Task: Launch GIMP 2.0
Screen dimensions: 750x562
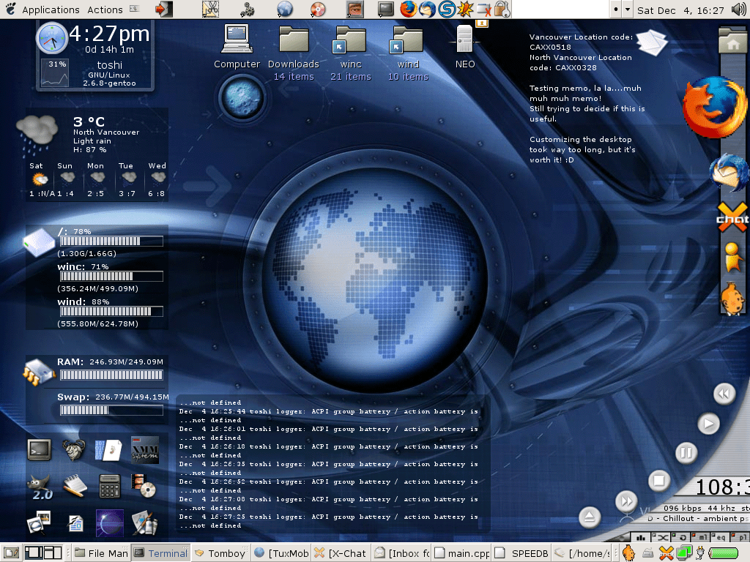Action: 40,487
